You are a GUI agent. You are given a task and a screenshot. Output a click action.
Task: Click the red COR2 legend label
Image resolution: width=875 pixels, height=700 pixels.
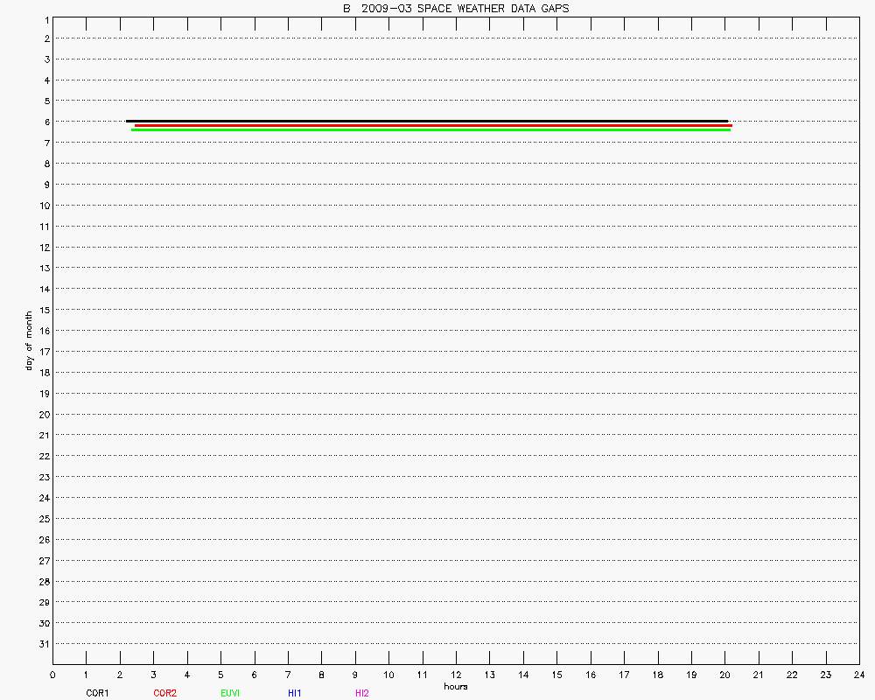click(x=164, y=693)
